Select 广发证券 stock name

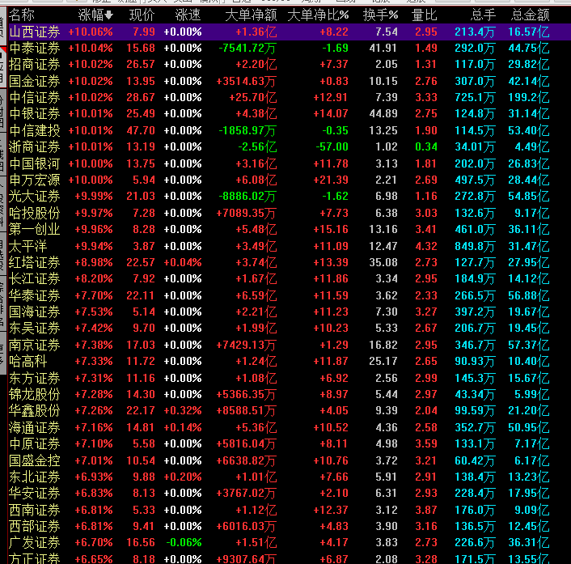(35, 542)
